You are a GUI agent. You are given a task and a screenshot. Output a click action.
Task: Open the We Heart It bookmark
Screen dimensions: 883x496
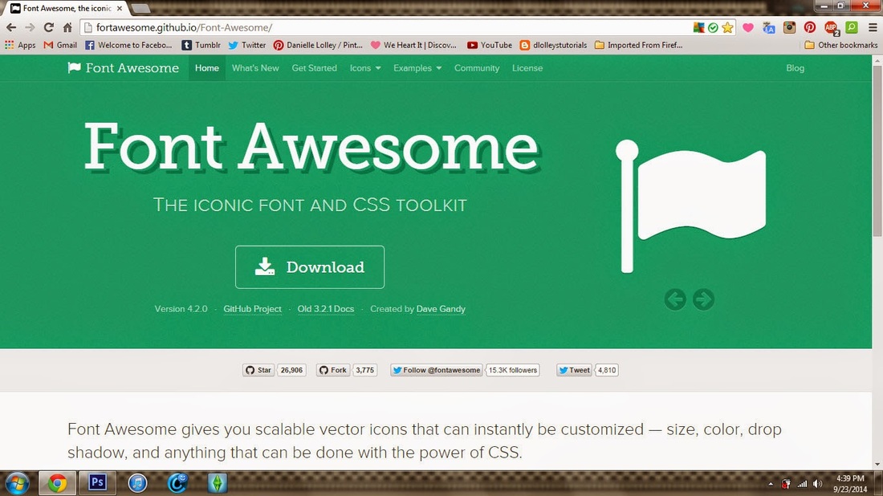pos(413,45)
